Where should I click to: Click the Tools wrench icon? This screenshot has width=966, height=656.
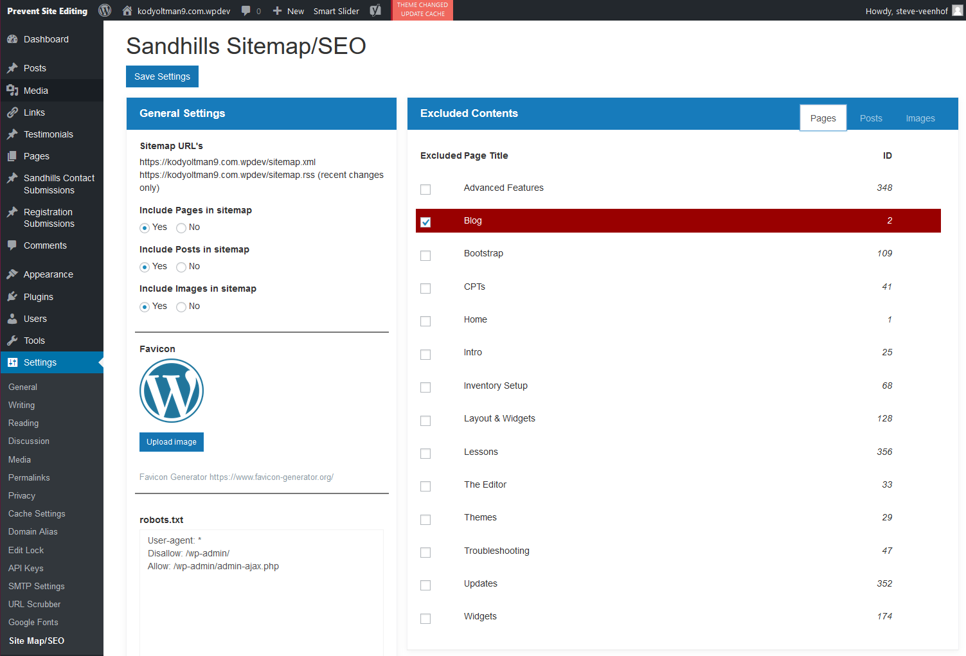[x=12, y=341]
